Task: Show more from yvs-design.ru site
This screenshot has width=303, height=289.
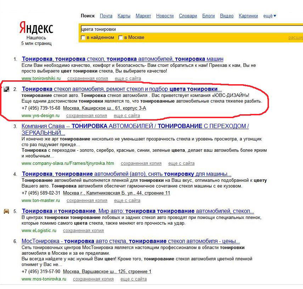Action: click(x=127, y=116)
